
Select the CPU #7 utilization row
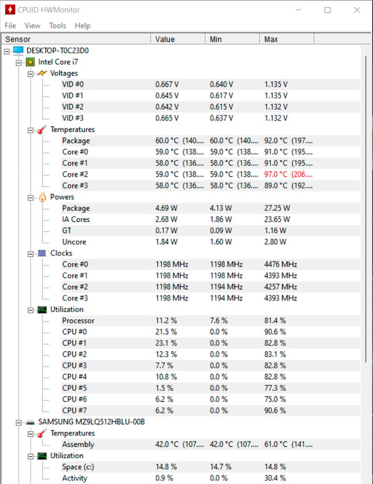tap(211, 411)
